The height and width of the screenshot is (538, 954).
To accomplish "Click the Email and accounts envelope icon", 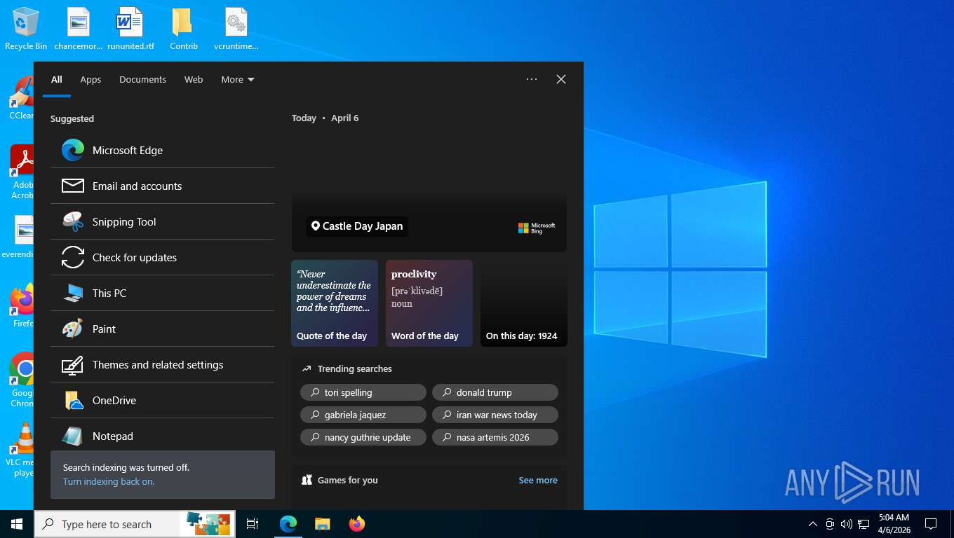I will pyautogui.click(x=73, y=186).
